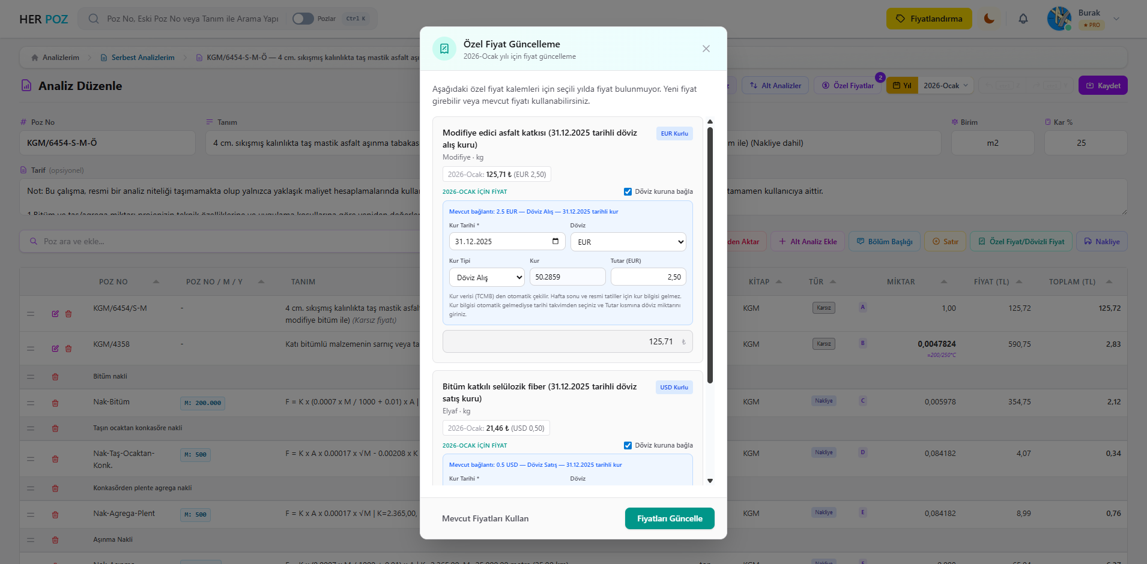Expand the 2026-Ocak year dropdown
Image resolution: width=1147 pixels, height=564 pixels.
(x=946, y=86)
